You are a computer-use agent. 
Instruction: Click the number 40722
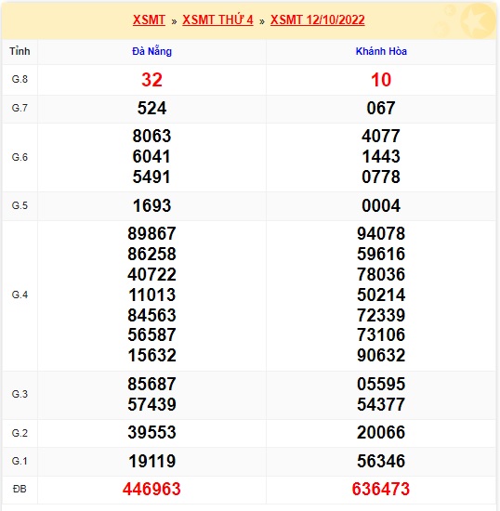click(x=151, y=274)
